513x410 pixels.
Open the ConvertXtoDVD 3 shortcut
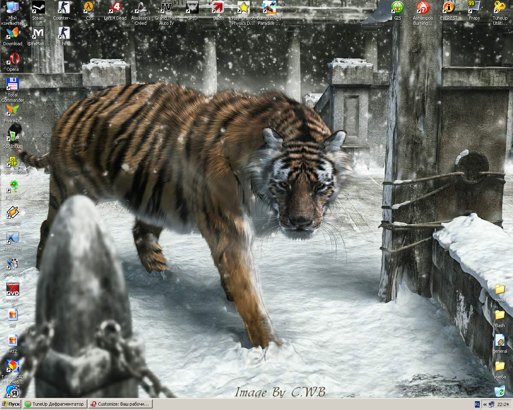tap(12, 295)
